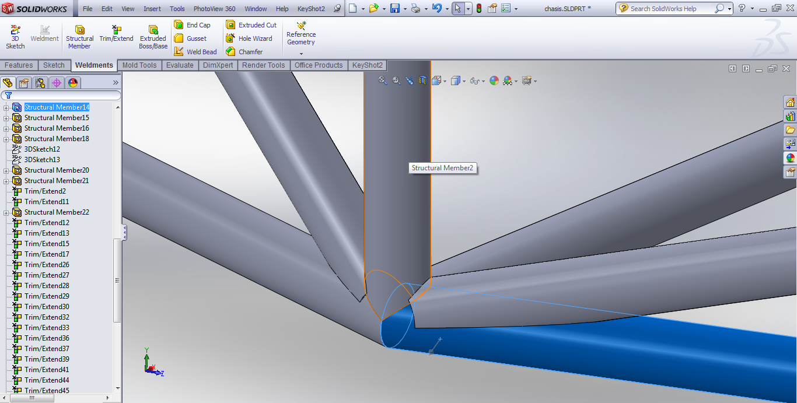The image size is (797, 403).
Task: Open Appearances tab in task pane
Action: click(x=790, y=158)
